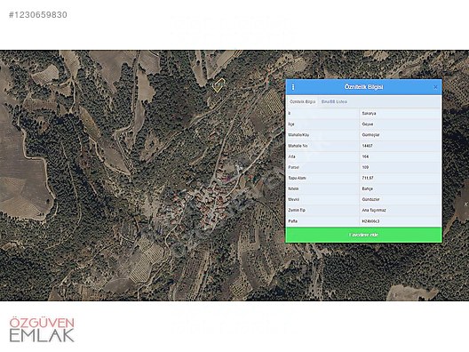Click the Nitelik value Bahçe
The image size is (469, 352).
coord(368,188)
